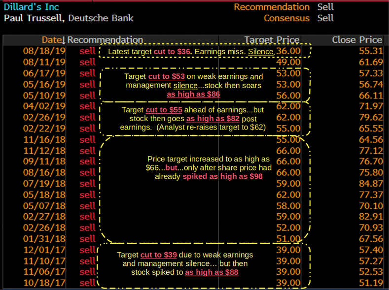Select the 05/16/19 date cell
Screen dimensions: 389x290
[x=44, y=85]
